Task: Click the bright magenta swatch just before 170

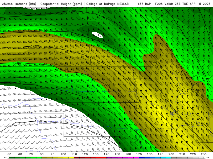Action: (136, 158)
